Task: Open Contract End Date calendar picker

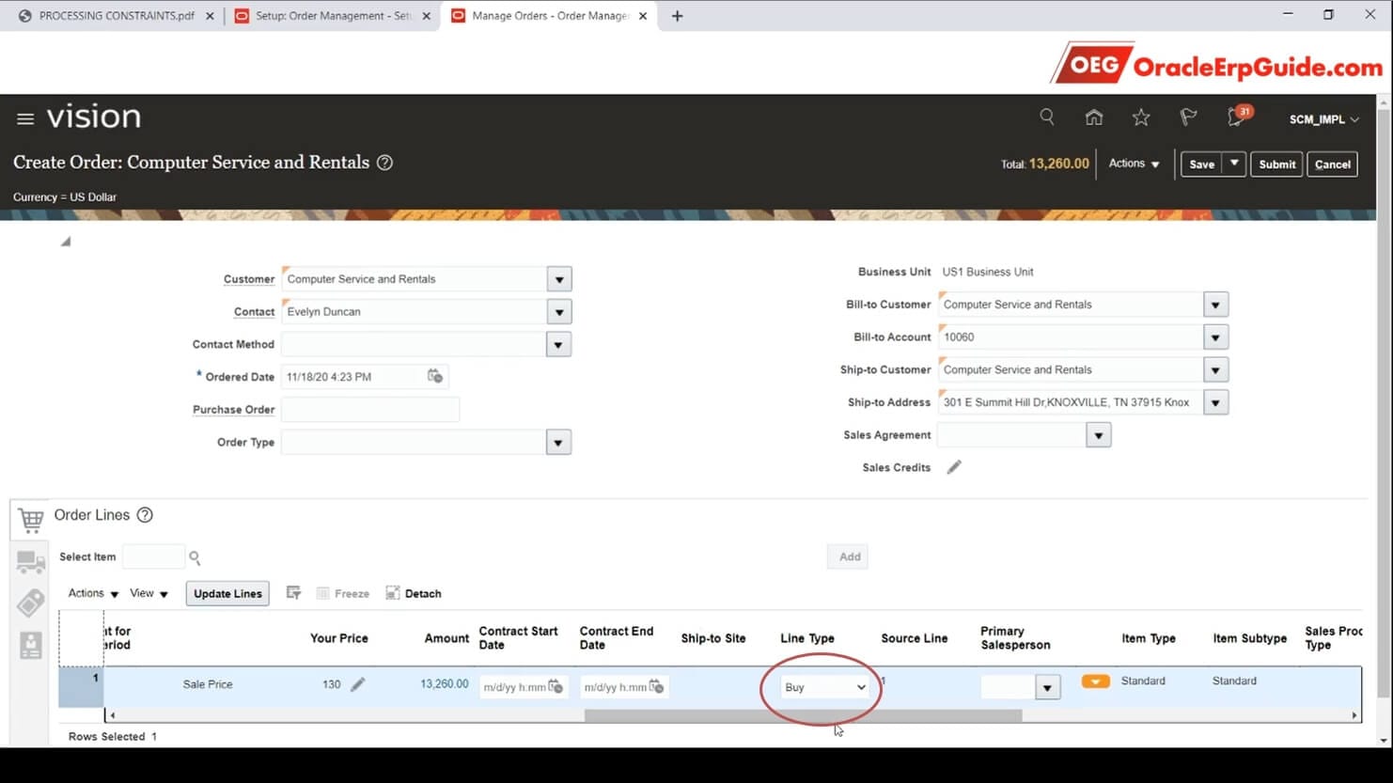Action: (656, 686)
